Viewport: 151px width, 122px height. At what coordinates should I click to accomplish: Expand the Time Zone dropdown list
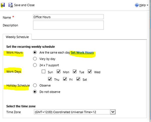113,111
